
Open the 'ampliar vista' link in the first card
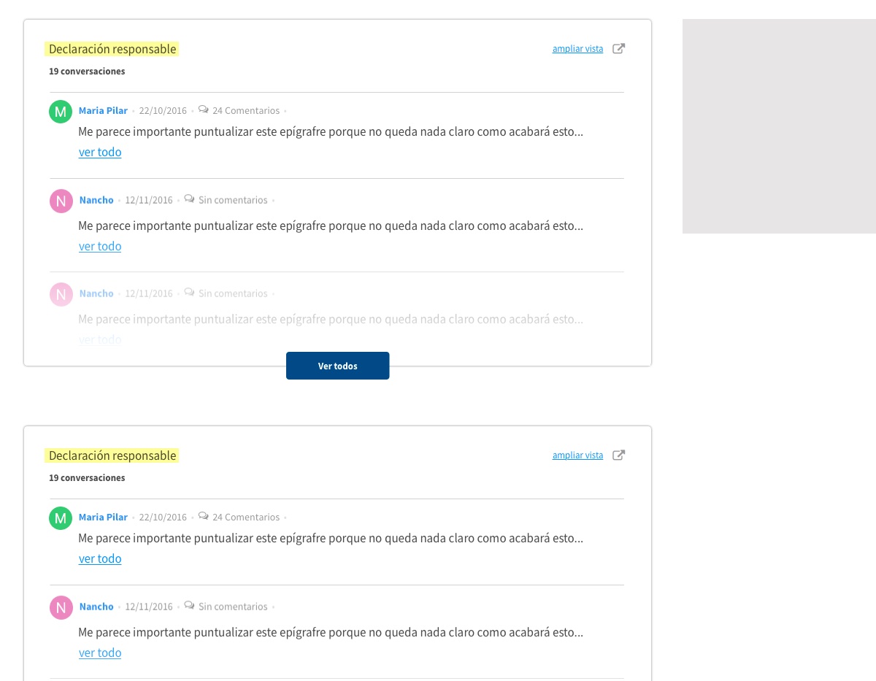coord(577,49)
